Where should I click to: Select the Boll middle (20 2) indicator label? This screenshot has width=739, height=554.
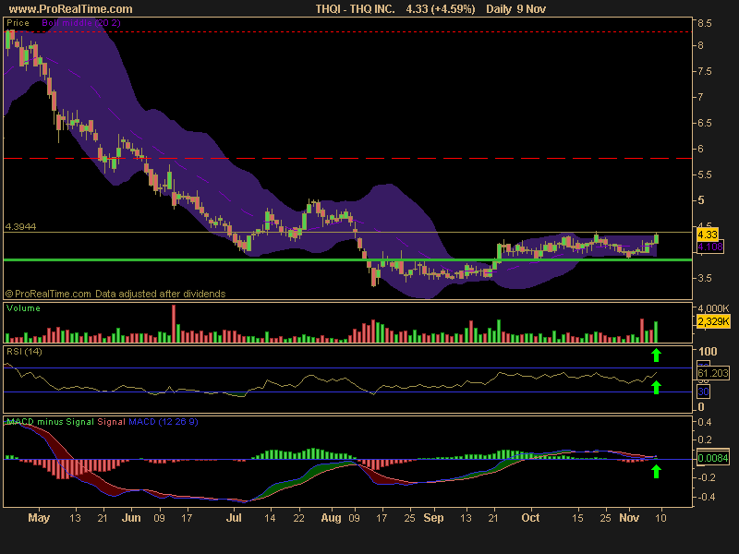coord(81,22)
